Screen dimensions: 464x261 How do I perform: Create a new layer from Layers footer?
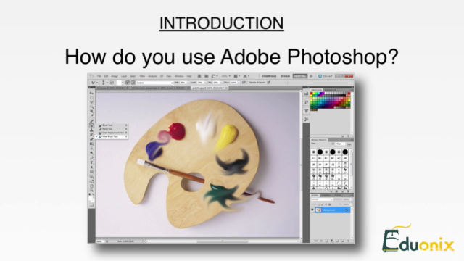coord(343,241)
